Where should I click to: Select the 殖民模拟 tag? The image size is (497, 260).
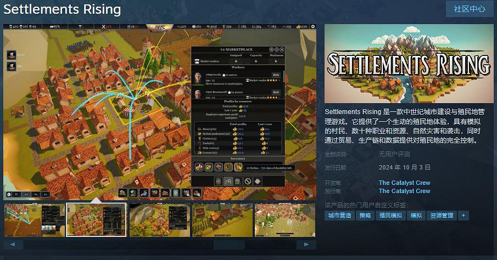390,216
